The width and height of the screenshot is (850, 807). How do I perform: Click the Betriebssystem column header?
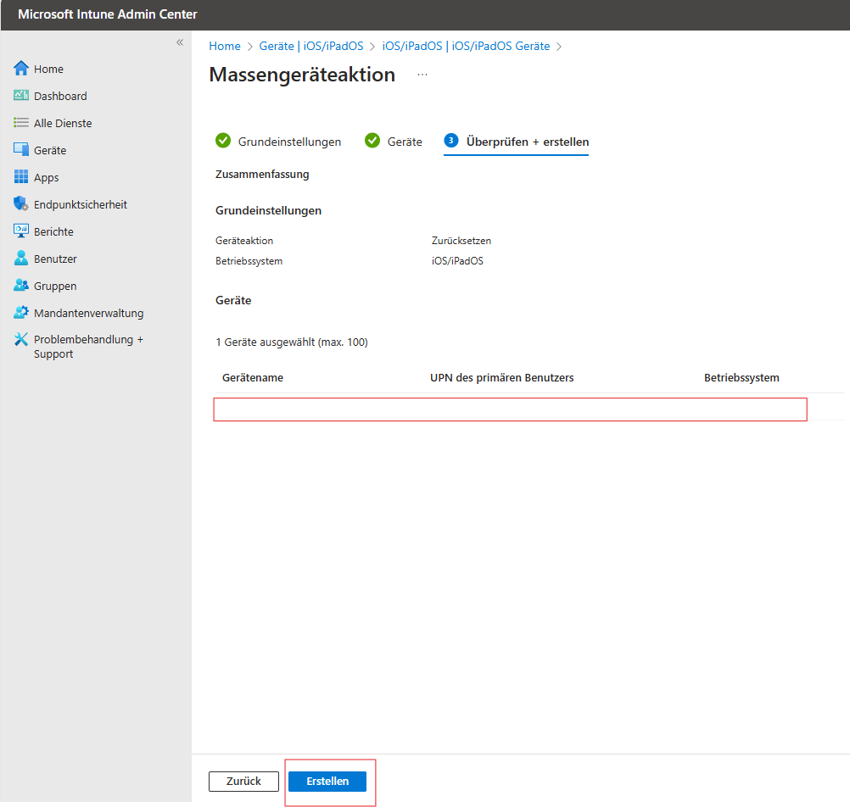tap(741, 377)
